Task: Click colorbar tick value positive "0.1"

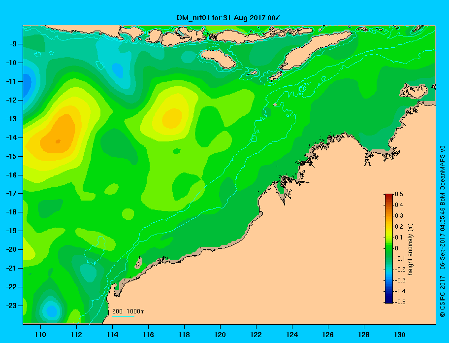Action: (399, 237)
